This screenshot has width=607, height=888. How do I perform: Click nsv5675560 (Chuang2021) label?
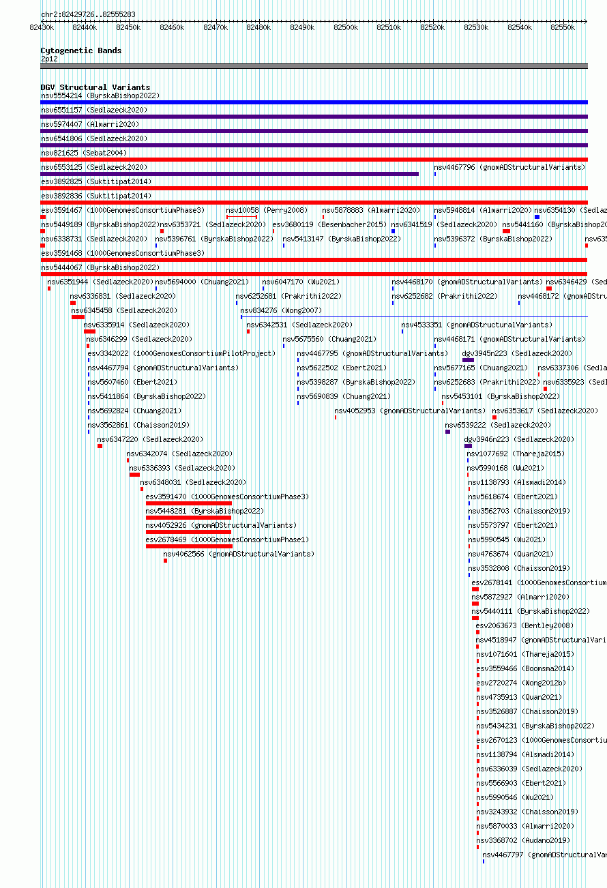pos(329,340)
